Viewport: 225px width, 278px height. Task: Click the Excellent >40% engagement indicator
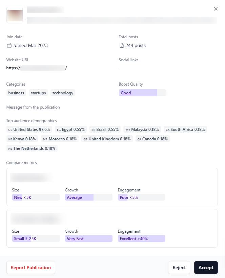pos(141,238)
